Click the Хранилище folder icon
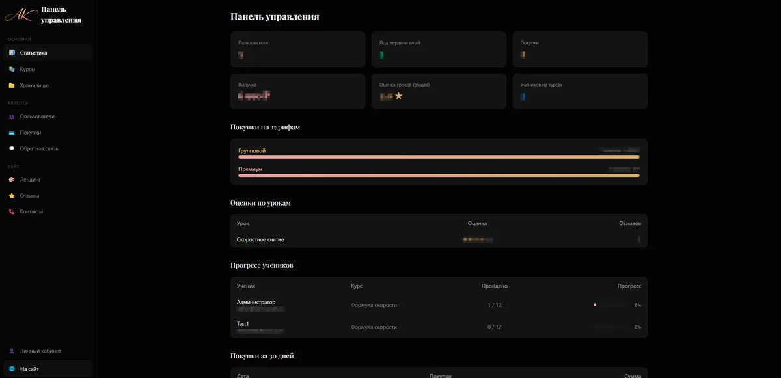This screenshot has height=378, width=781. click(12, 85)
